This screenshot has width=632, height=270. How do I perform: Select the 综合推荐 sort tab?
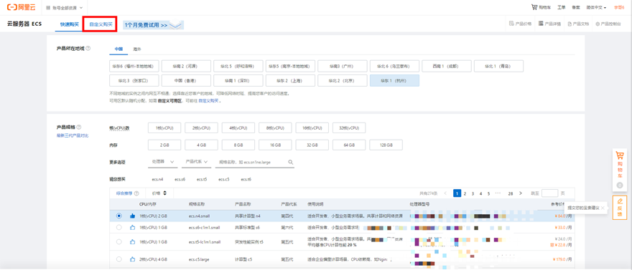[x=124, y=193]
